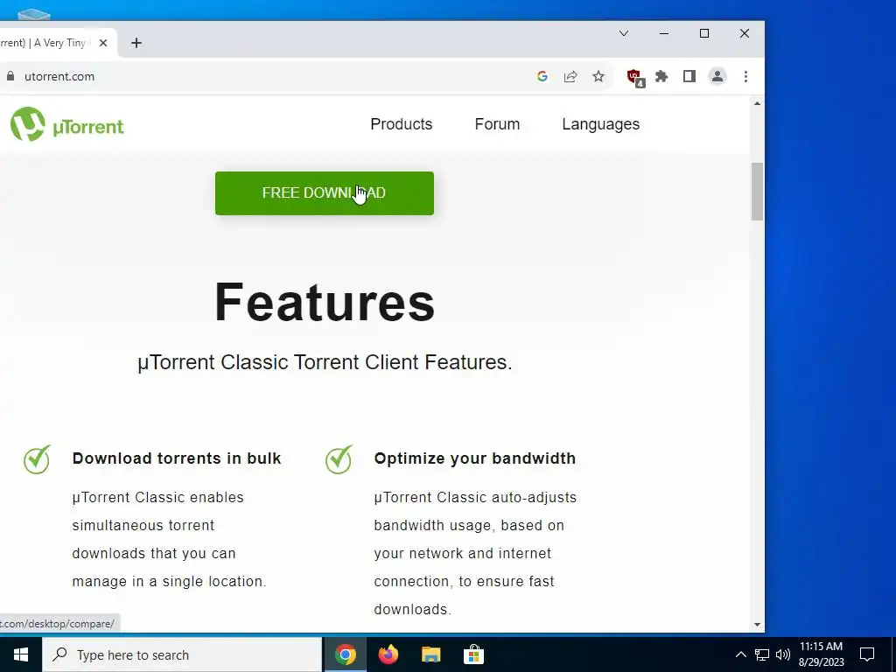This screenshot has width=896, height=672.
Task: Open the Forum link
Action: coord(497,124)
